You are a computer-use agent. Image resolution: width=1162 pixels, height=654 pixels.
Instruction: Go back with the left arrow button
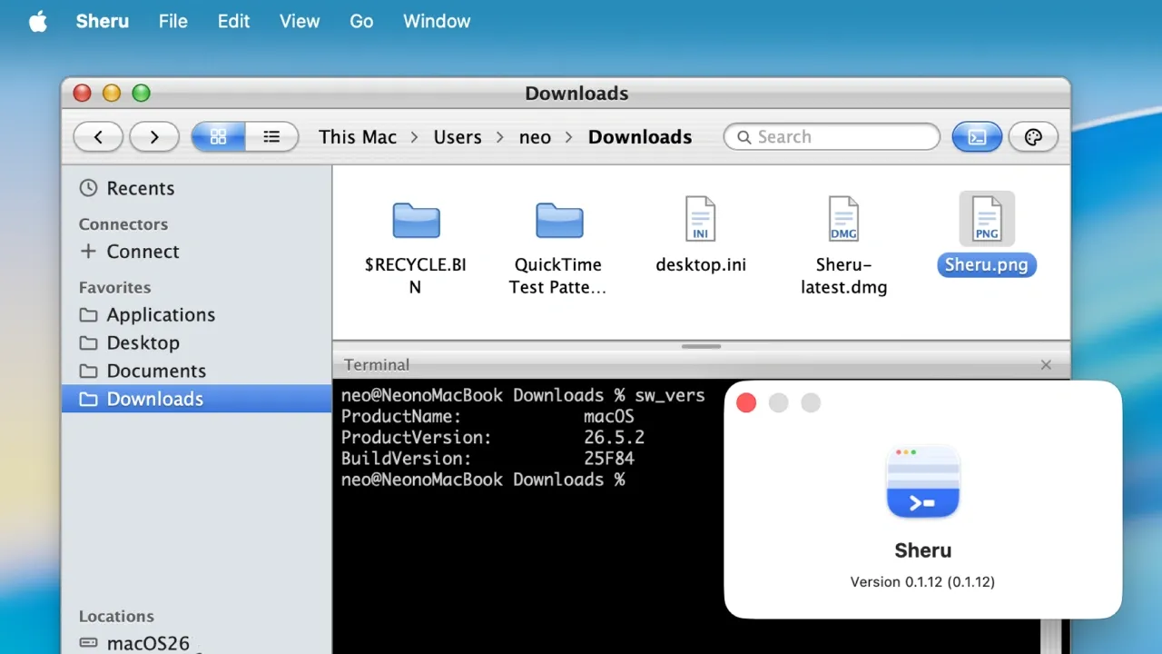[98, 137]
